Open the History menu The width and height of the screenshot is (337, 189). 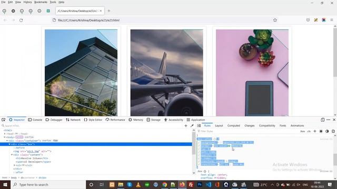[x=27, y=2]
